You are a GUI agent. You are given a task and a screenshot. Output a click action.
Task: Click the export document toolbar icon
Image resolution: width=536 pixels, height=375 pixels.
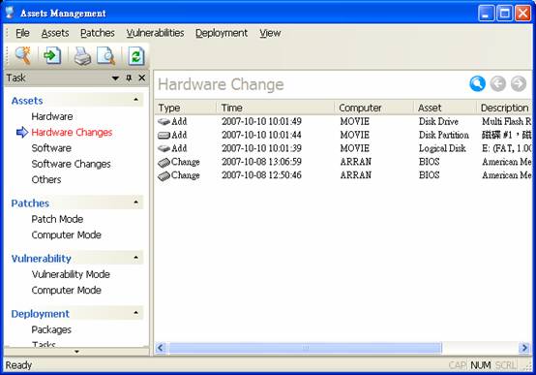(x=52, y=55)
